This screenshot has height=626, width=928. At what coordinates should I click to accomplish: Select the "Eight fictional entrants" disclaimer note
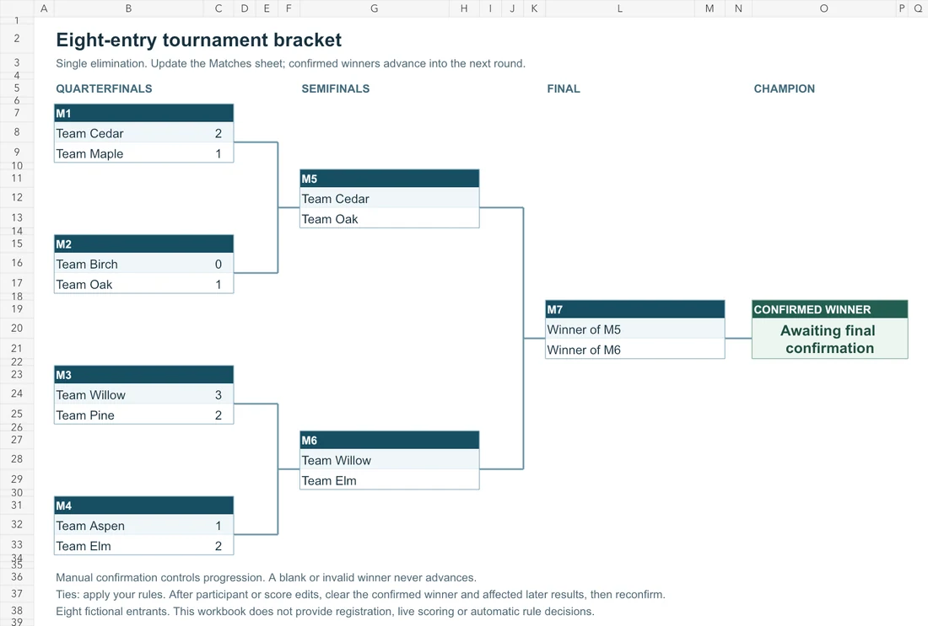click(325, 611)
